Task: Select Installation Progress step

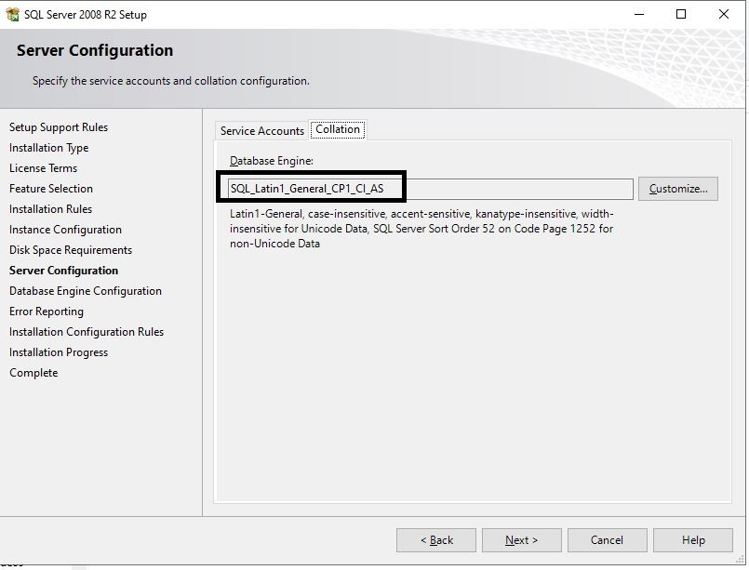Action: pos(59,352)
